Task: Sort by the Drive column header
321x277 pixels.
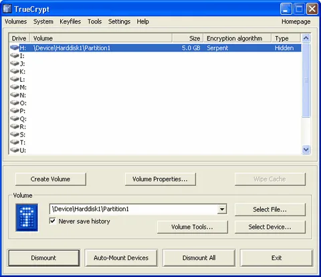Action: [x=19, y=38]
